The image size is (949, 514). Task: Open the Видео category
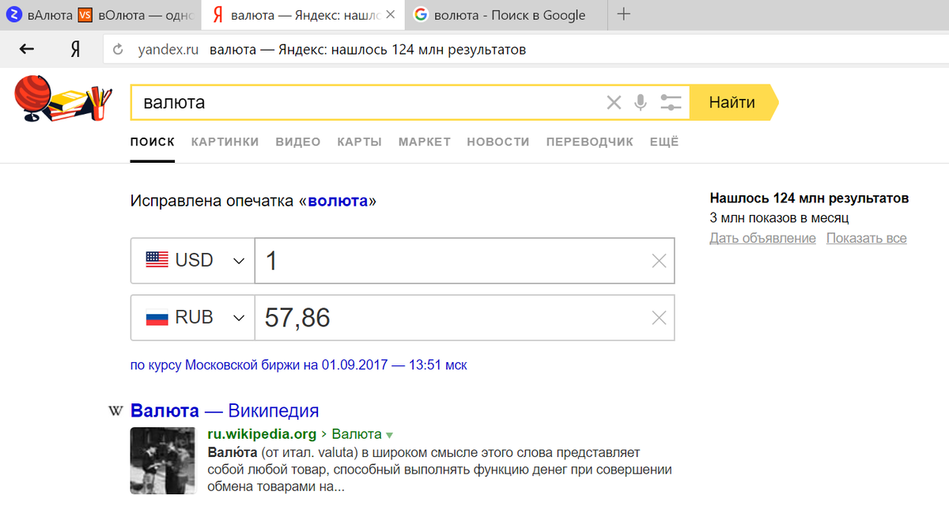[x=298, y=142]
